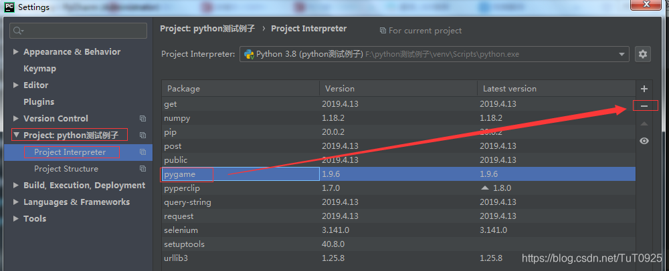This screenshot has height=271, width=669.
Task: Select the pyperclip package row
Action: click(x=399, y=188)
